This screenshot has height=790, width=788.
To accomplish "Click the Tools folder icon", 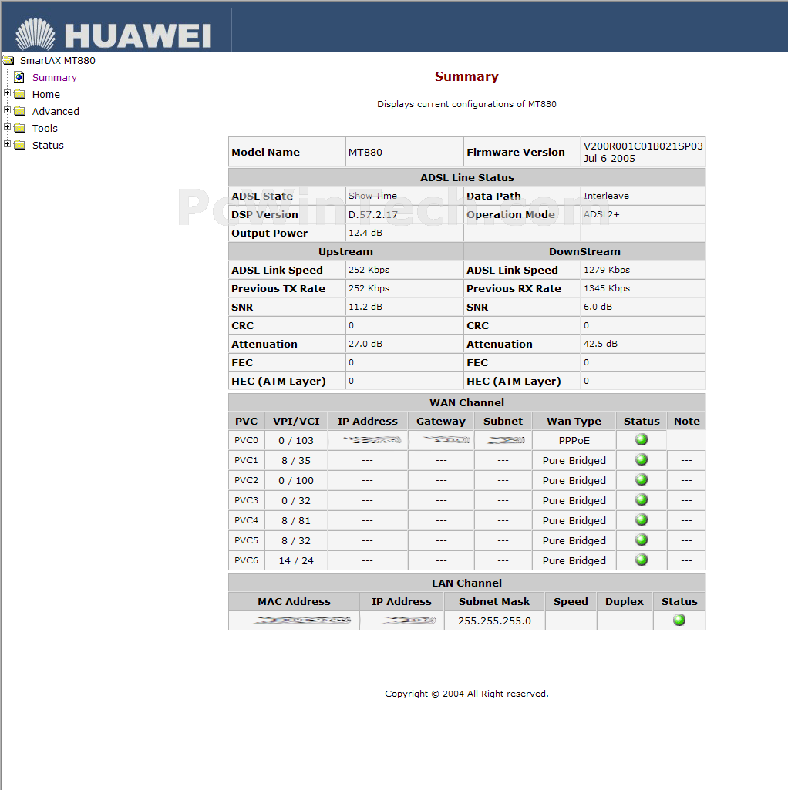I will [20, 127].
